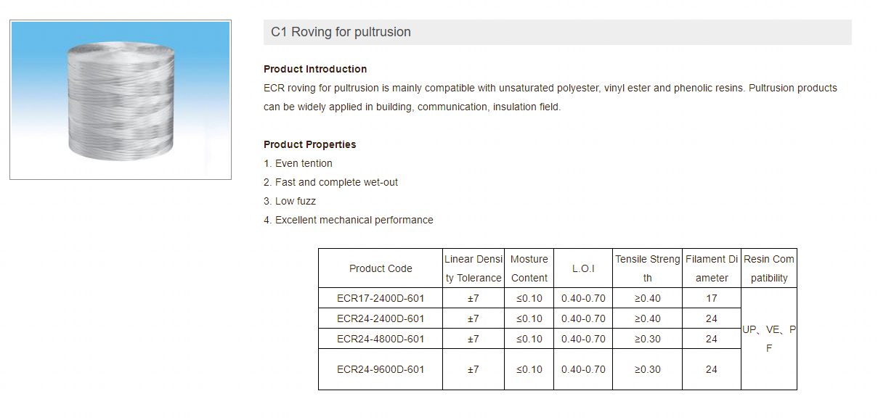Select the ECR24-4800D-601 product code cell
The width and height of the screenshot is (878, 420).
click(x=381, y=339)
